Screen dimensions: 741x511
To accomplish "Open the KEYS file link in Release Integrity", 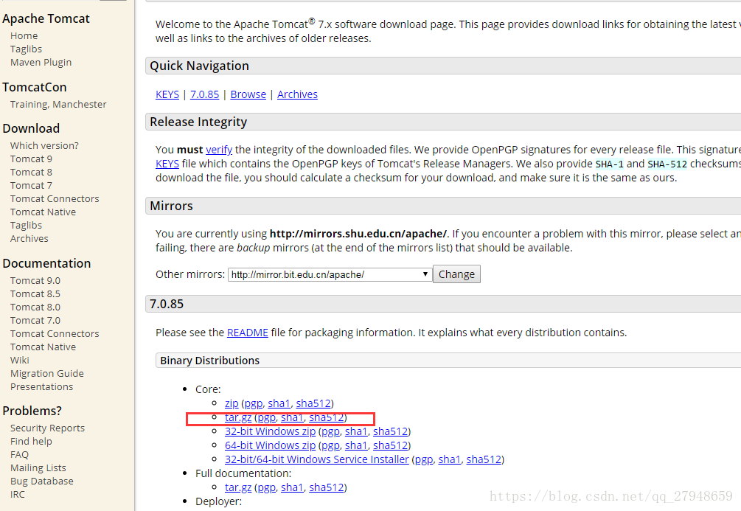I will pyautogui.click(x=167, y=164).
